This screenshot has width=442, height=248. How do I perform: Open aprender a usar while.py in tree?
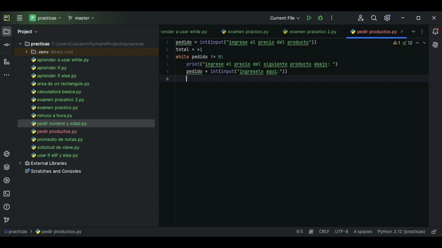pyautogui.click(x=63, y=60)
